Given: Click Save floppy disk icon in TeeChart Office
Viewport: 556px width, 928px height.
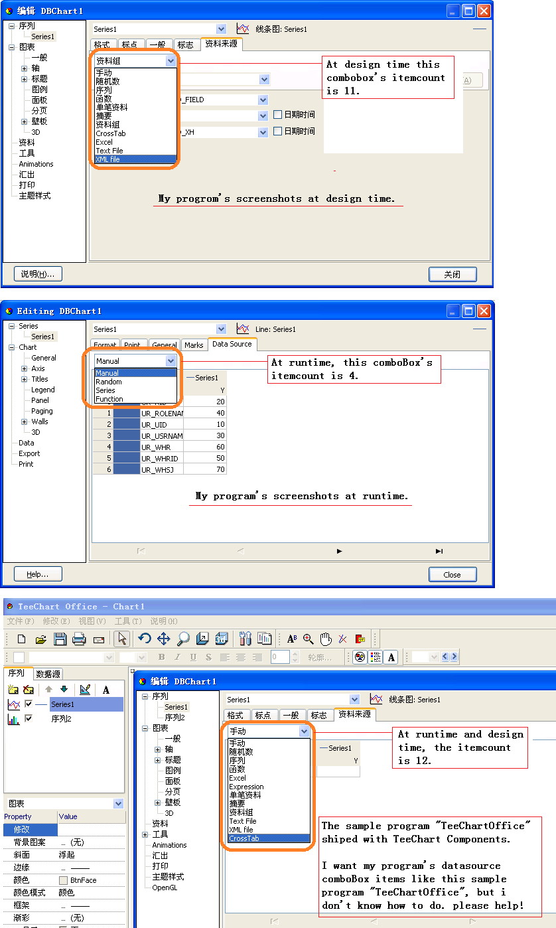Looking at the screenshot, I should point(60,639).
